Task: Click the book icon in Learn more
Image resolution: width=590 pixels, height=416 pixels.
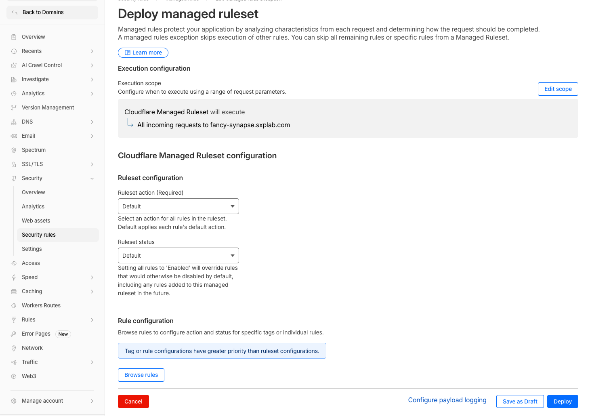Action: [128, 53]
